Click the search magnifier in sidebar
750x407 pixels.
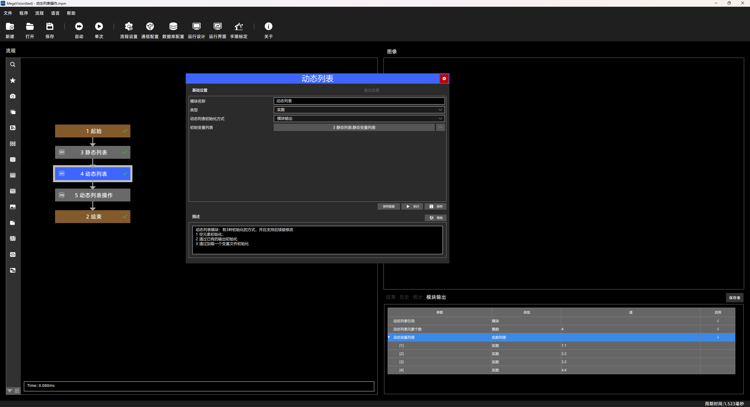coord(13,65)
